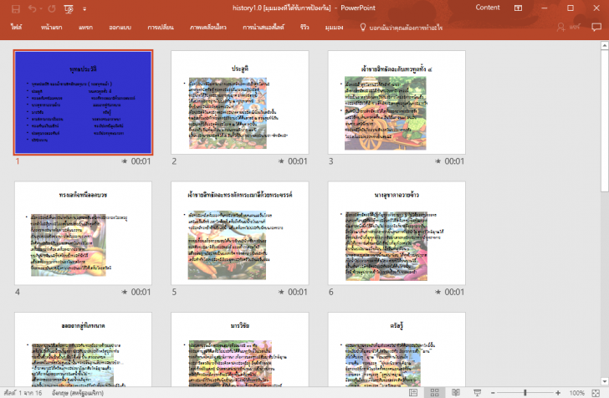This screenshot has height=398, width=609.
Task: Select slide 2 thumbnail titled ประสูติ
Action: tap(240, 103)
